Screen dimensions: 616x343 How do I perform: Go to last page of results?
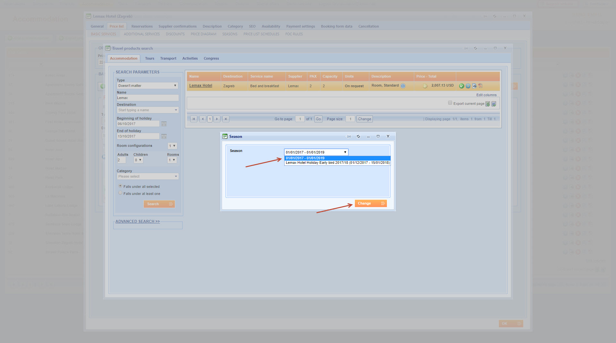(226, 119)
